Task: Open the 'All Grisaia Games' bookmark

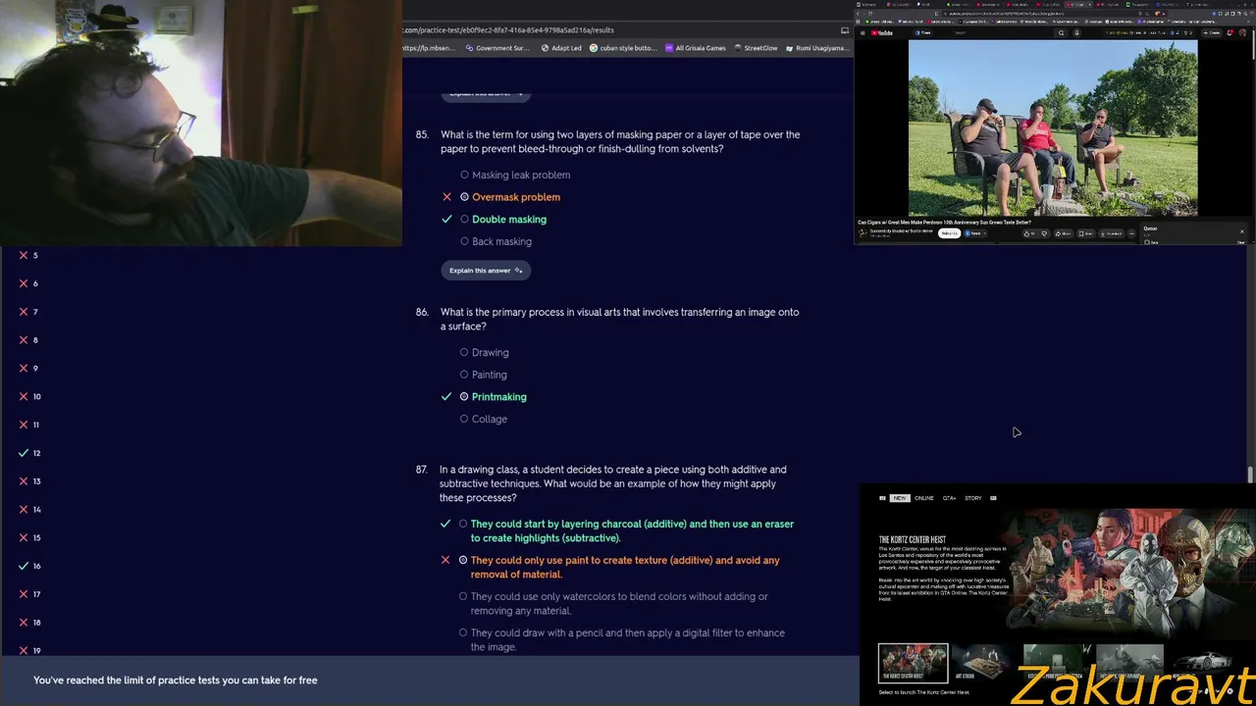Action: 695,48
